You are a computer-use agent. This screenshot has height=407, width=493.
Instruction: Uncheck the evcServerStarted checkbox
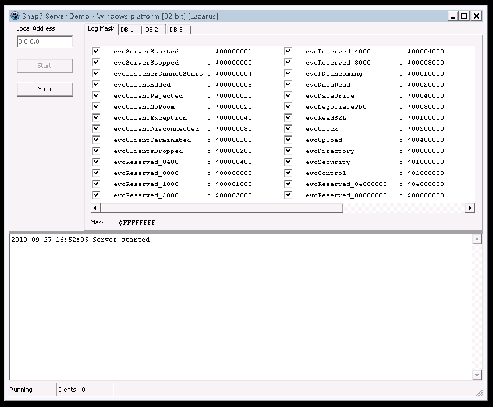96,51
